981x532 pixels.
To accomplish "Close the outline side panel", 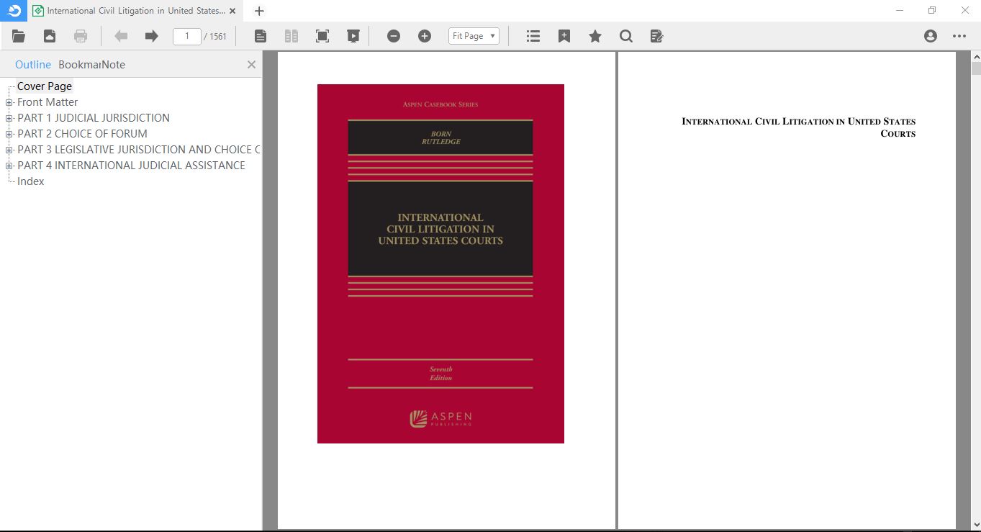I will click(251, 64).
